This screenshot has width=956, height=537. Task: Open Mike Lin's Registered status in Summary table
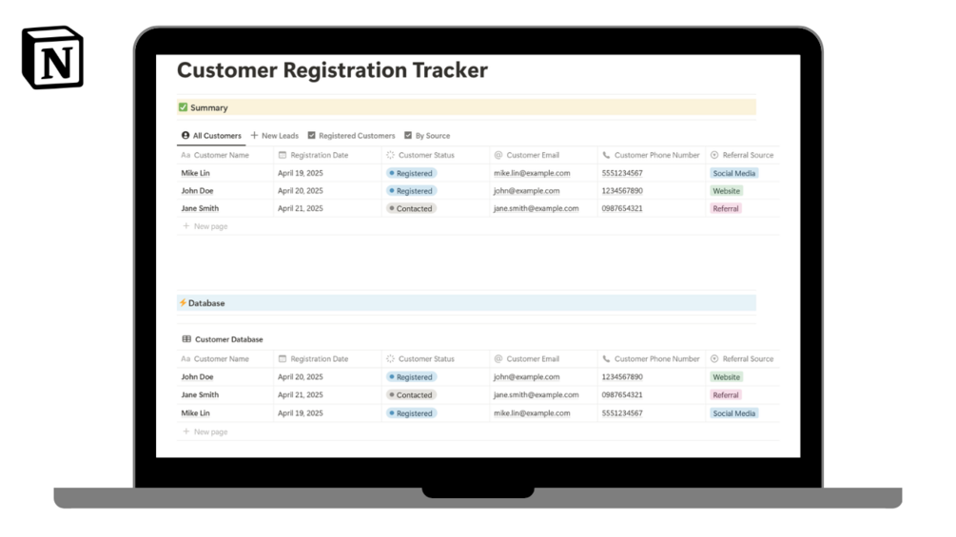(x=411, y=173)
